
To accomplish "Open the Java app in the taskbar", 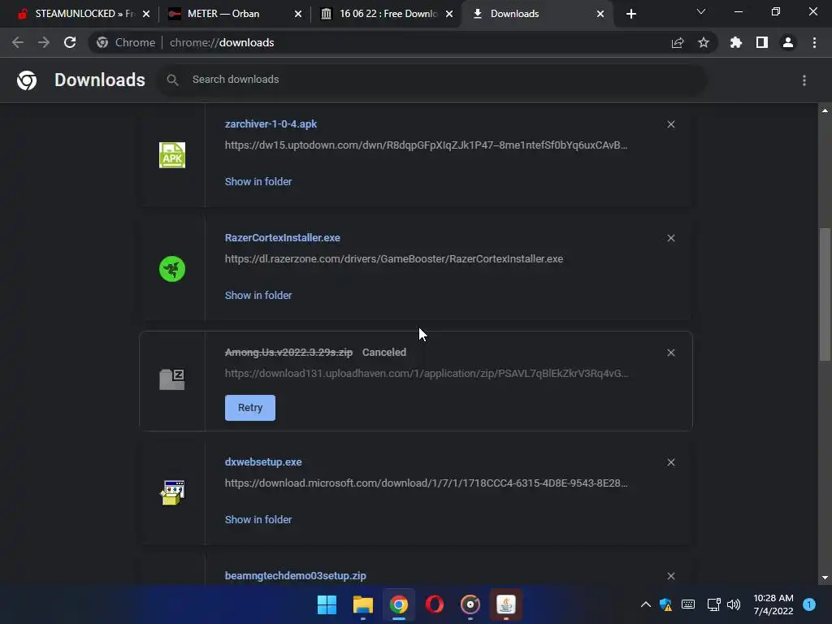I will tap(506, 604).
